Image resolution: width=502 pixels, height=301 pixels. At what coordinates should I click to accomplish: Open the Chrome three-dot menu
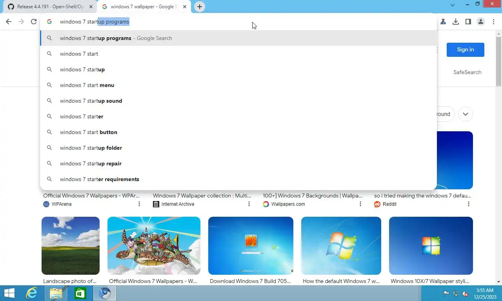coord(493,22)
